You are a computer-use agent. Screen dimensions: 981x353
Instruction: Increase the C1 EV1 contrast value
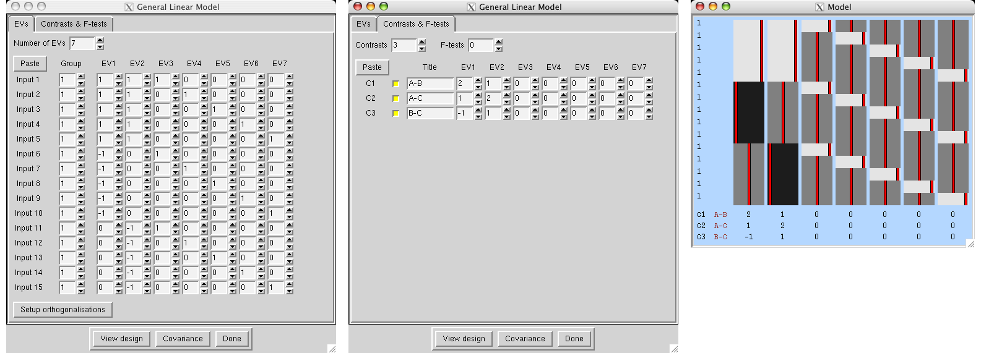[478, 80]
